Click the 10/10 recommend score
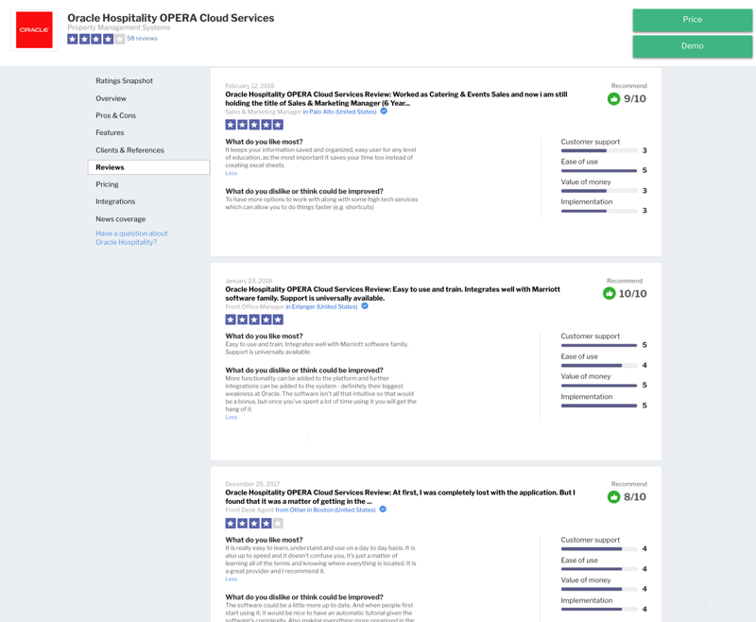The width and height of the screenshot is (756, 622). click(632, 294)
